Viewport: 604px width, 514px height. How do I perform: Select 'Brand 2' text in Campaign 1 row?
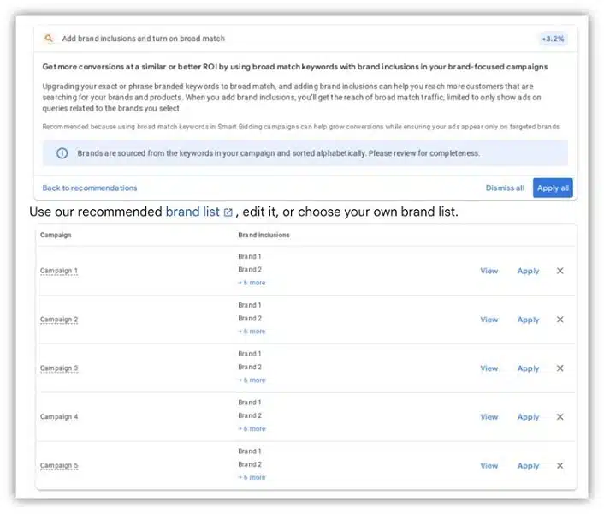coord(250,270)
